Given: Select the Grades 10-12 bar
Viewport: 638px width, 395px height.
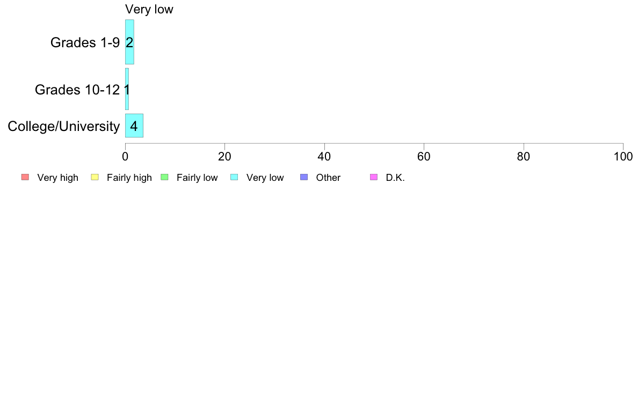Looking at the screenshot, I should coord(127,89).
